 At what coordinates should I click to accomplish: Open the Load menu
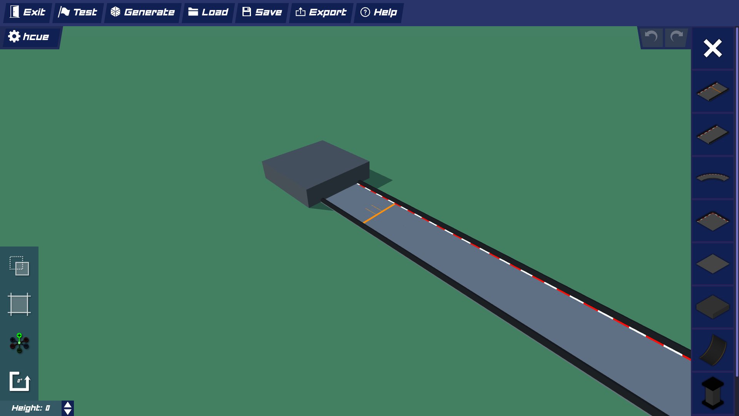[x=208, y=12]
